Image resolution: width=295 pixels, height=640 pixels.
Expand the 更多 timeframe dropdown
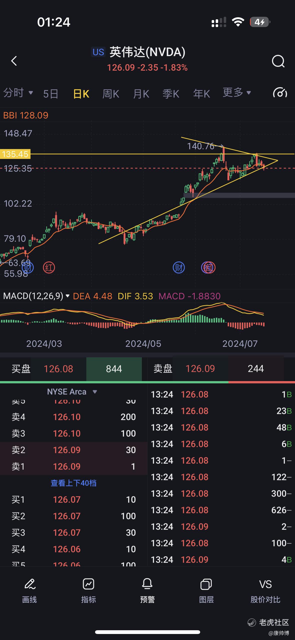tap(237, 92)
